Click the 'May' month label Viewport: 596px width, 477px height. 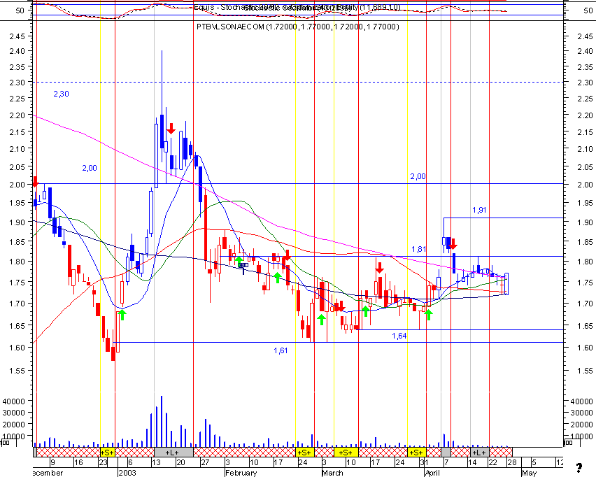click(x=529, y=473)
